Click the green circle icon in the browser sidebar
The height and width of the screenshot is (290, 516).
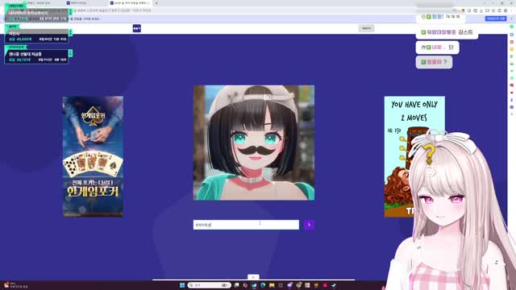[512, 27]
